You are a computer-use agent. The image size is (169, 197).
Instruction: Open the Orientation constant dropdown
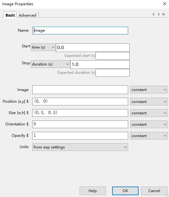pos(149,124)
